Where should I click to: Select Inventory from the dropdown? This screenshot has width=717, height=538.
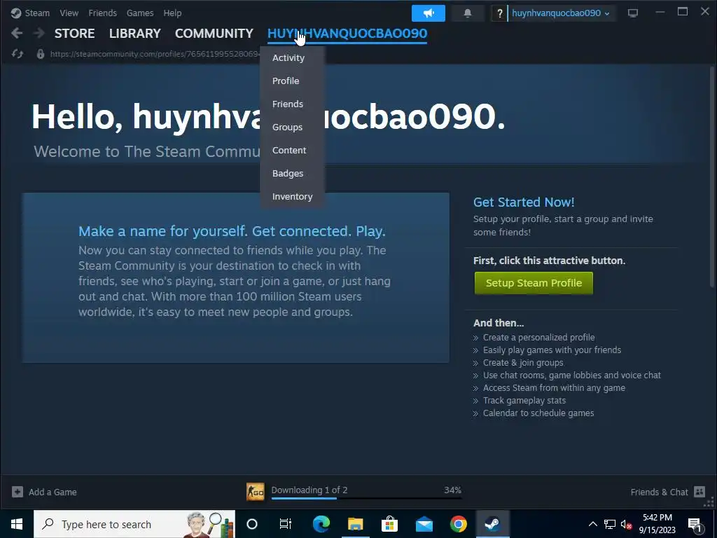pos(292,196)
